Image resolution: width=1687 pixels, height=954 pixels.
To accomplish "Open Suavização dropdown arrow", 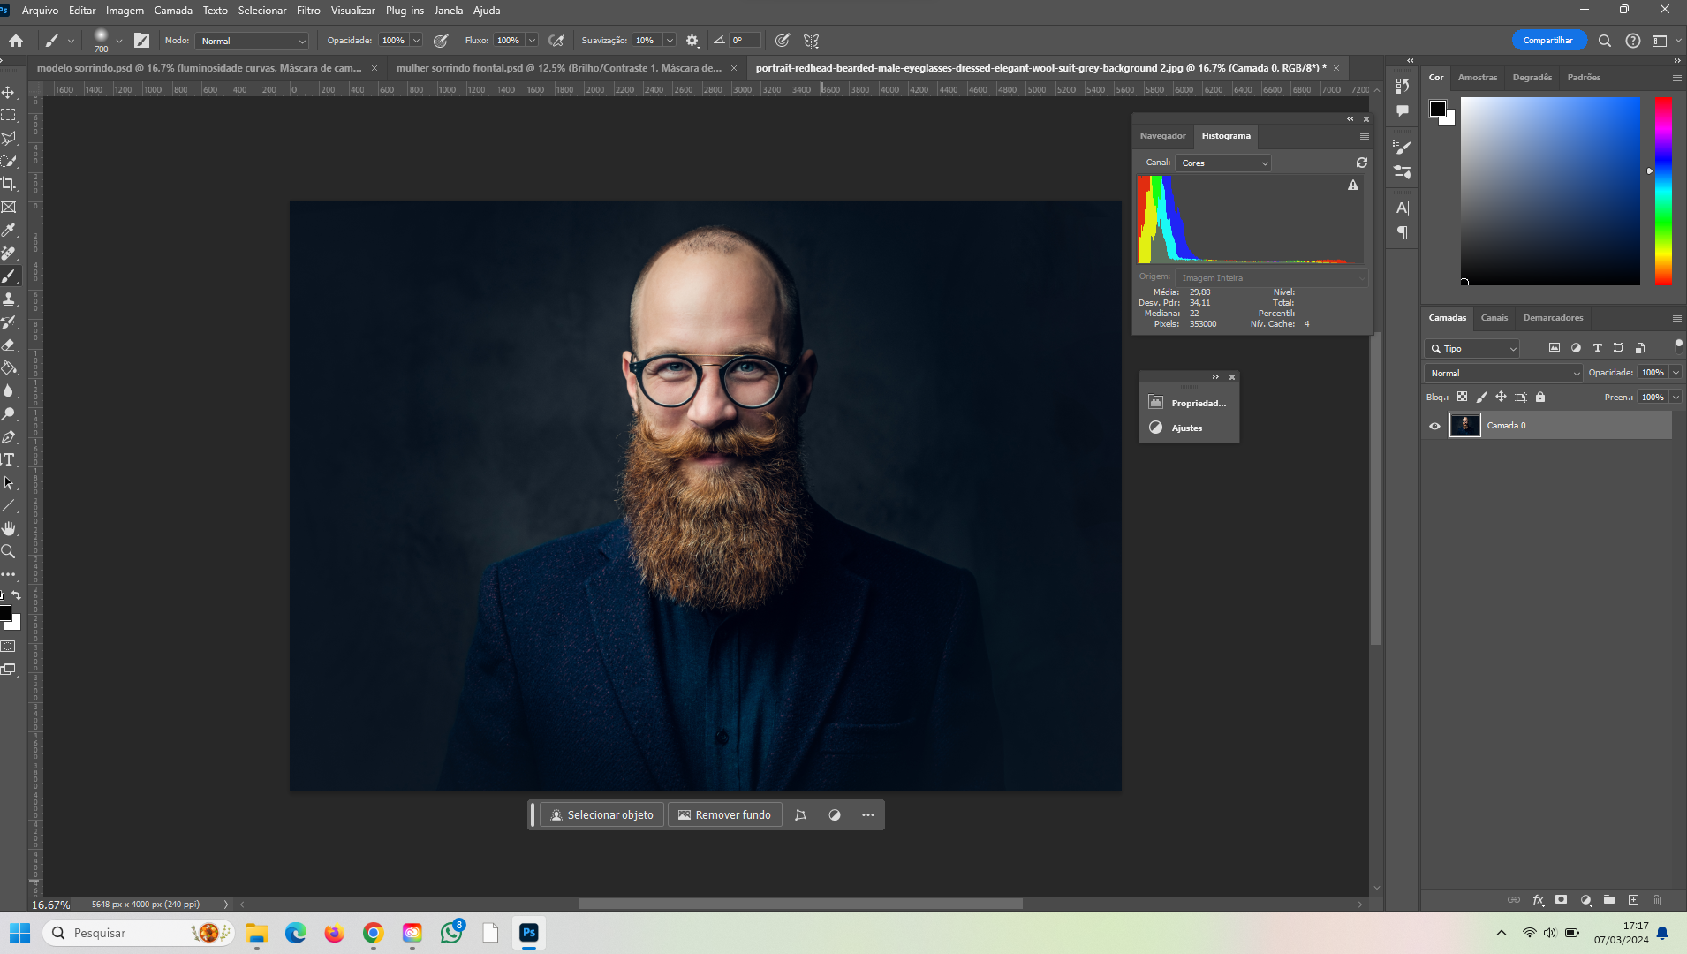I will pos(670,41).
